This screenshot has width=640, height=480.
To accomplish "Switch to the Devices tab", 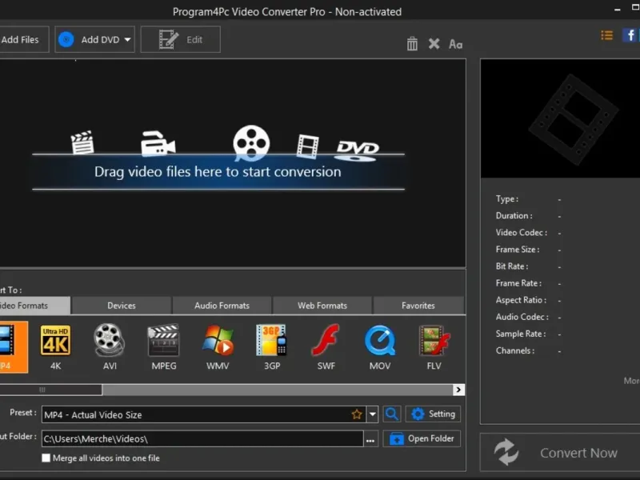I will click(122, 306).
